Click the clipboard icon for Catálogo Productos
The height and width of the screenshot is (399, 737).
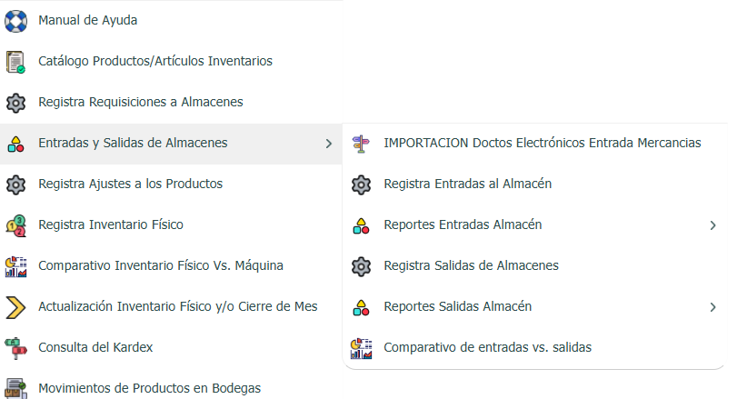15,61
